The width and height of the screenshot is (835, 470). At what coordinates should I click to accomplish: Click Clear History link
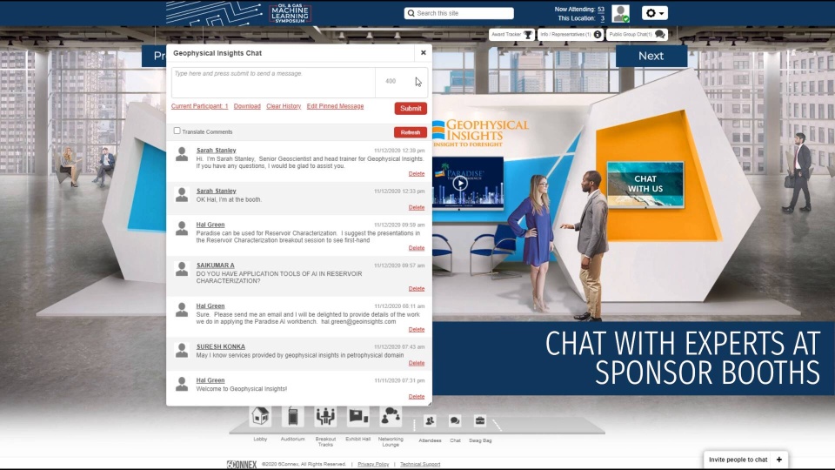tap(284, 106)
